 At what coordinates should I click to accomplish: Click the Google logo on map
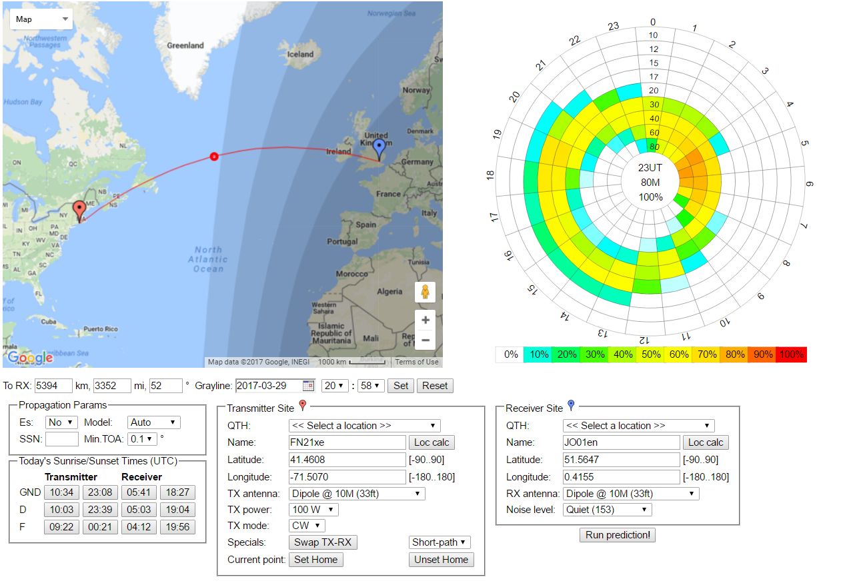30,358
